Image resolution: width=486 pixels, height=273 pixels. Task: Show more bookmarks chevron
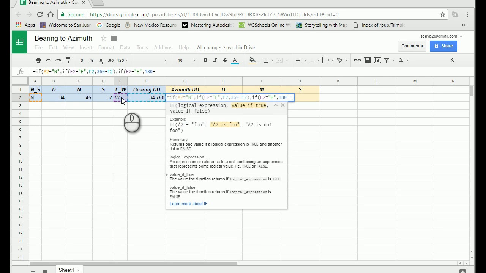[463, 25]
